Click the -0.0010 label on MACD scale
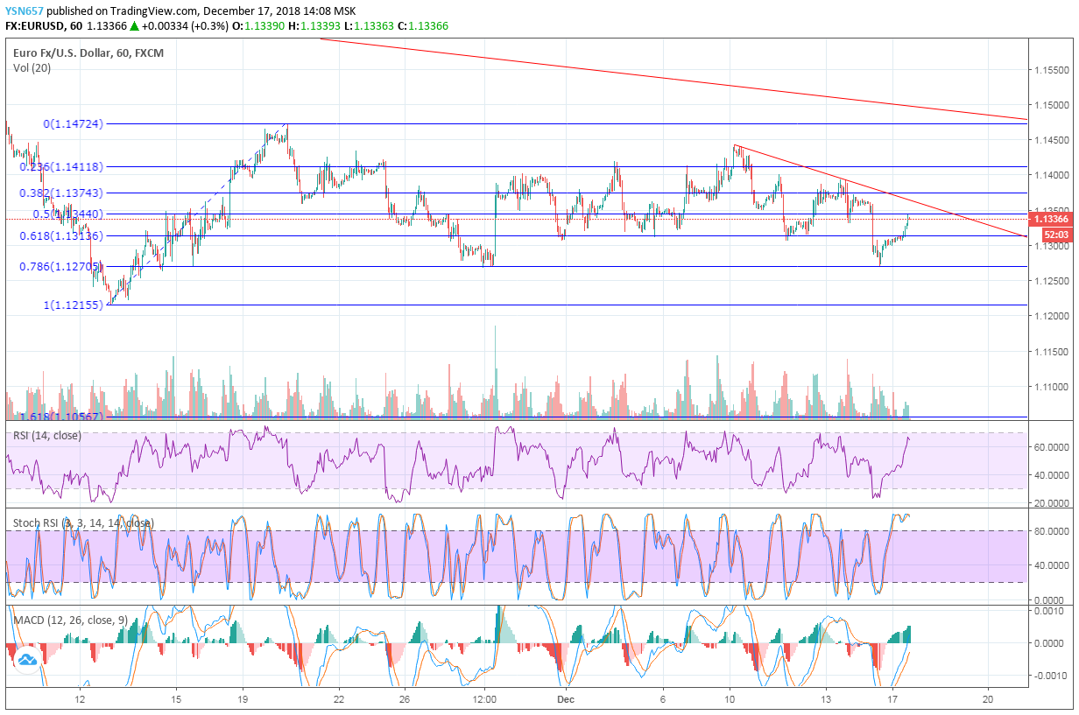 [1049, 676]
